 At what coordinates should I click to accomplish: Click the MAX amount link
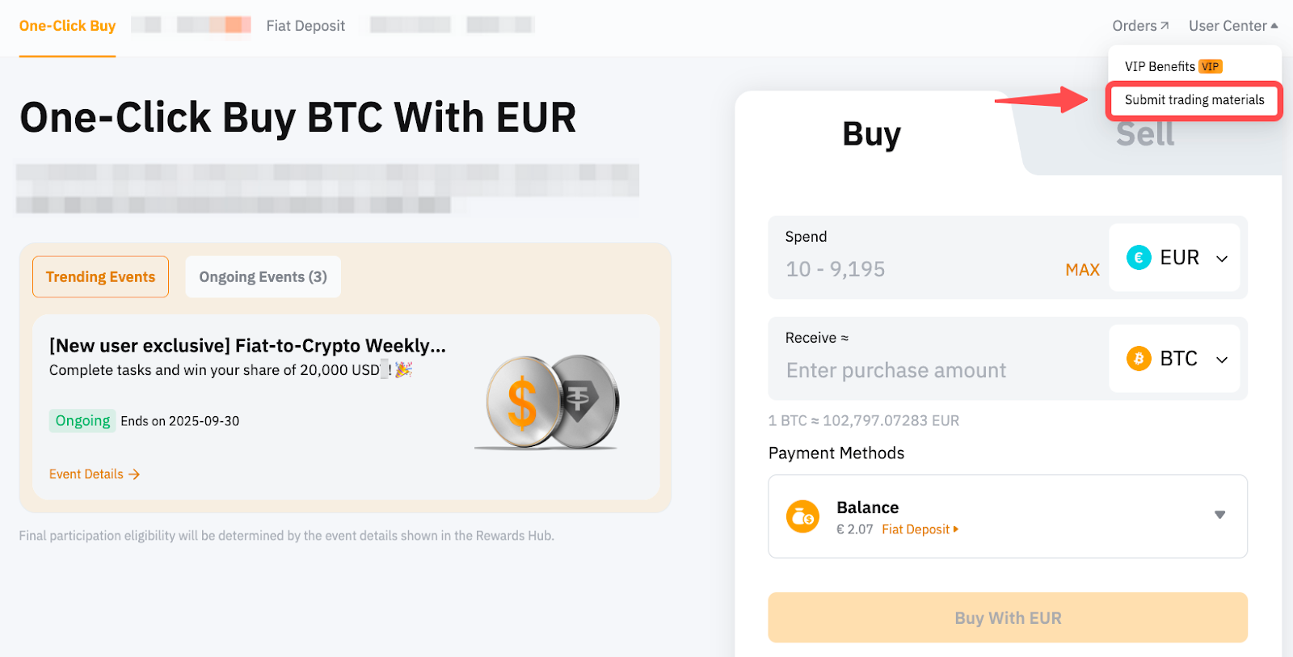1082,270
